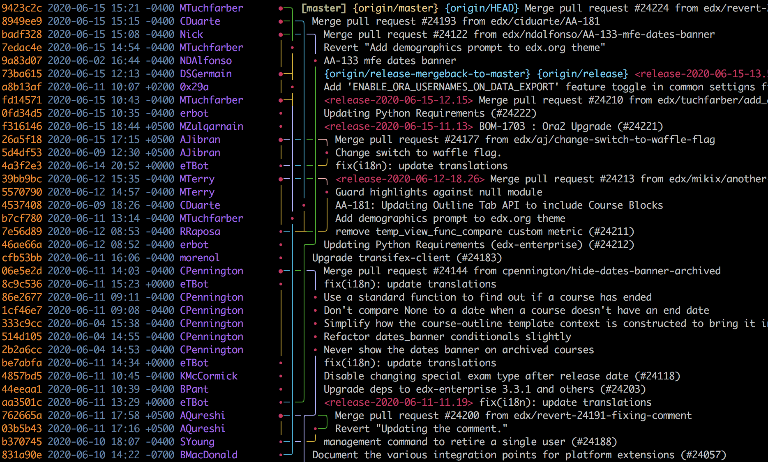The width and height of the screenshot is (768, 462).
Task: Click the {origin/release} ref label
Action: tap(582, 74)
